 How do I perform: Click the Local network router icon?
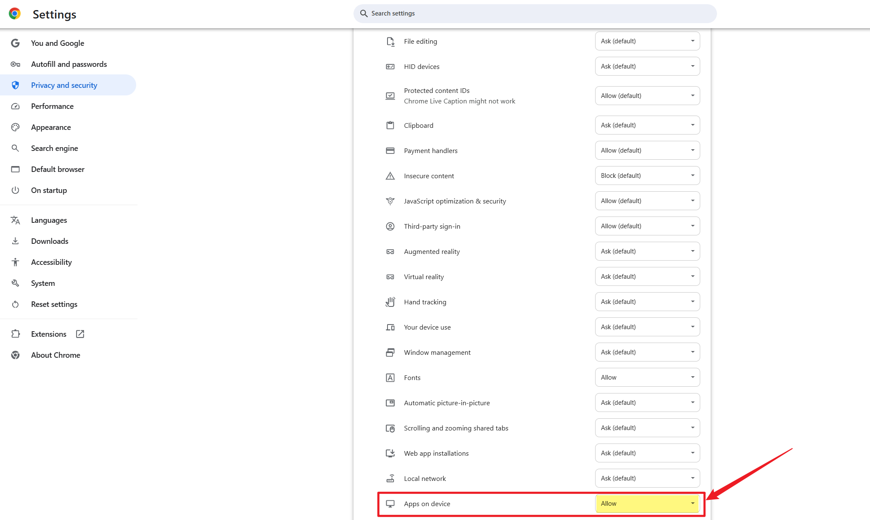point(390,478)
